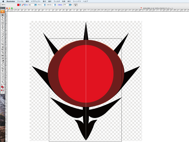Select the Gradient tool

[x=3, y=60]
